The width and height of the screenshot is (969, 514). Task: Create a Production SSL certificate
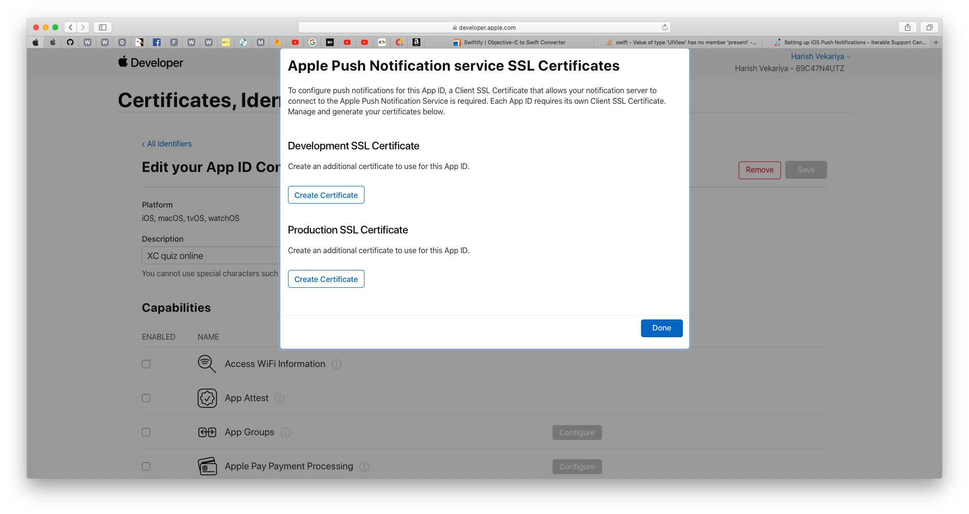326,279
